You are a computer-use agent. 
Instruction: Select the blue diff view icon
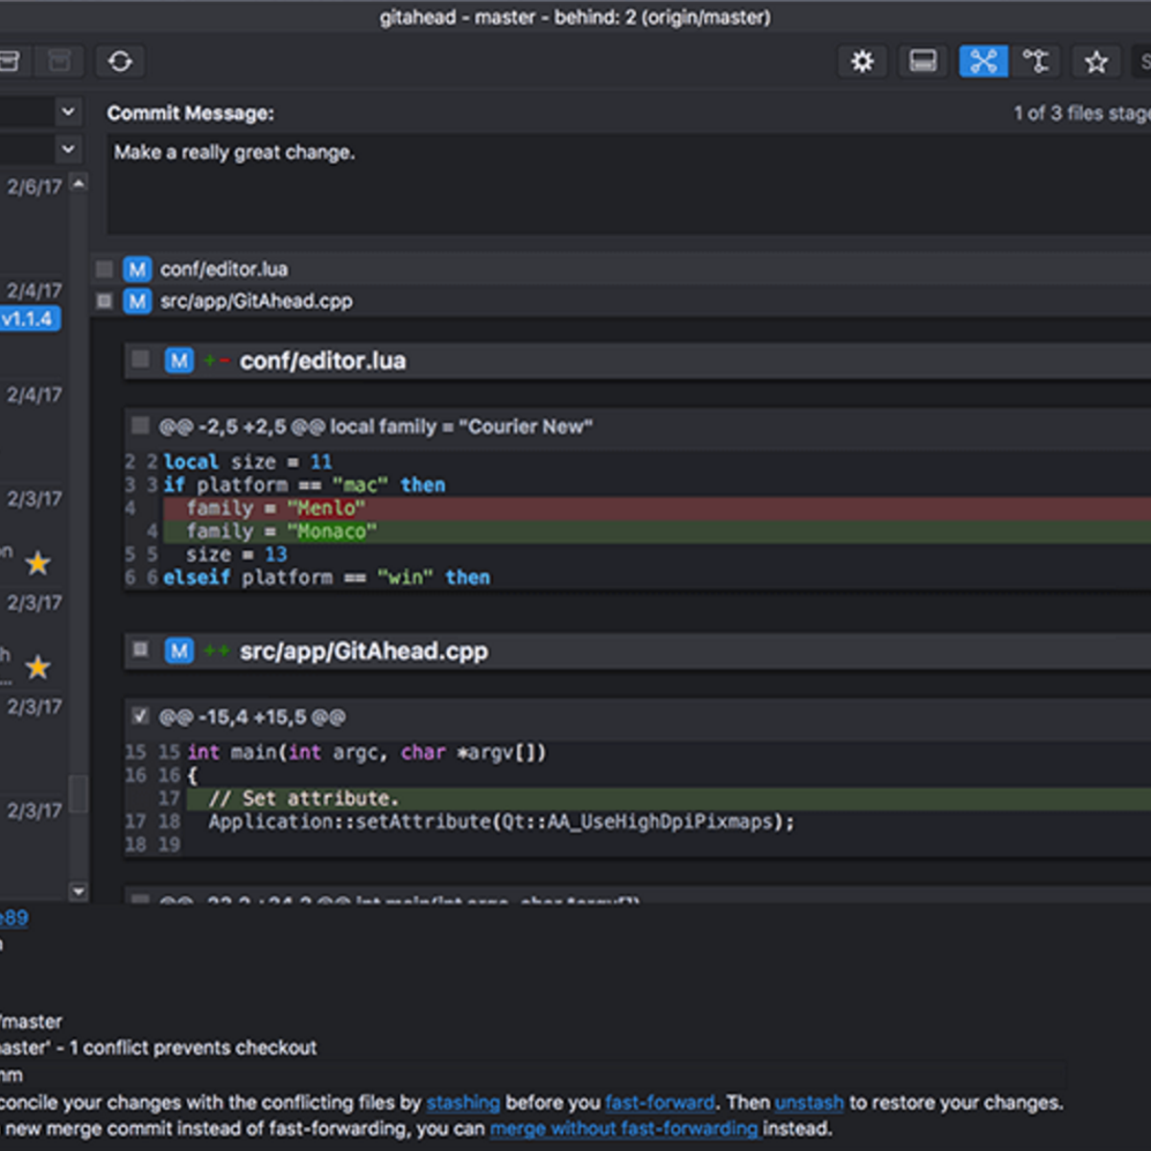coord(983,61)
